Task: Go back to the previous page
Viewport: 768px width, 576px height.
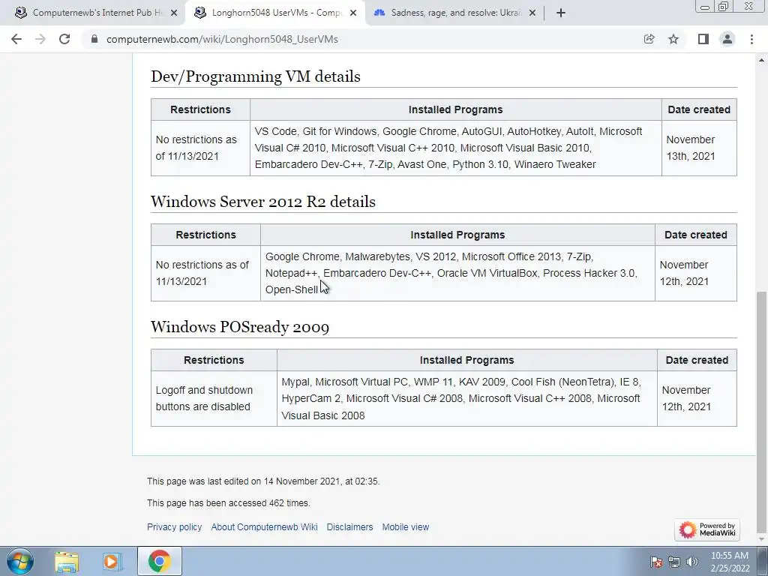Action: [16, 39]
